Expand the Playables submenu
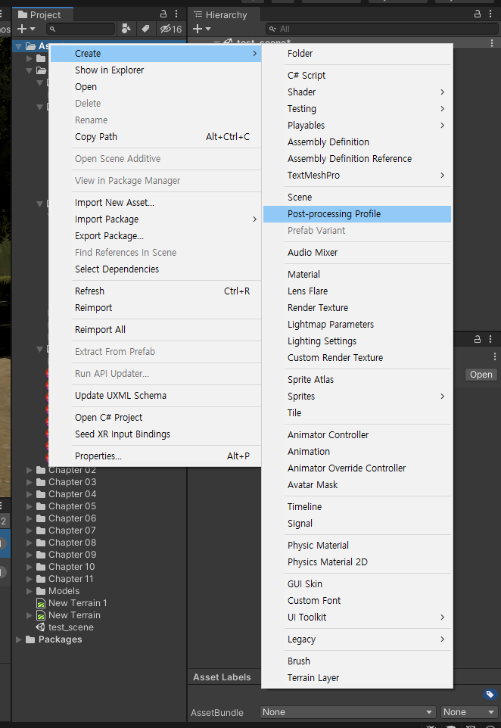This screenshot has height=728, width=501. [357, 126]
